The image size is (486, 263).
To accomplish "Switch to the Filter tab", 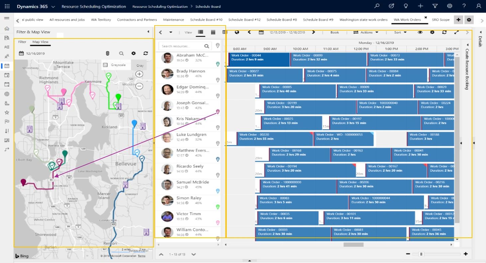I will tap(22, 42).
